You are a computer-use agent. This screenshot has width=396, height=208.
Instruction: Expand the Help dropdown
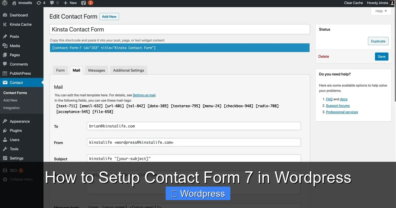[381, 11]
